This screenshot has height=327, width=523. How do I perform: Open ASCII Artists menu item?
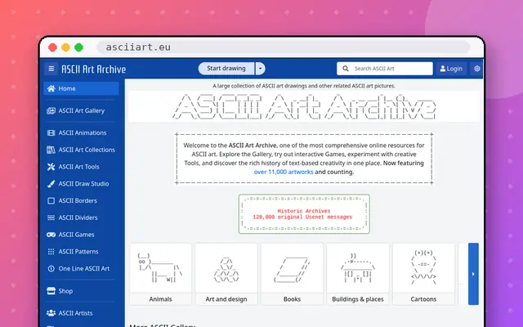coord(81,313)
